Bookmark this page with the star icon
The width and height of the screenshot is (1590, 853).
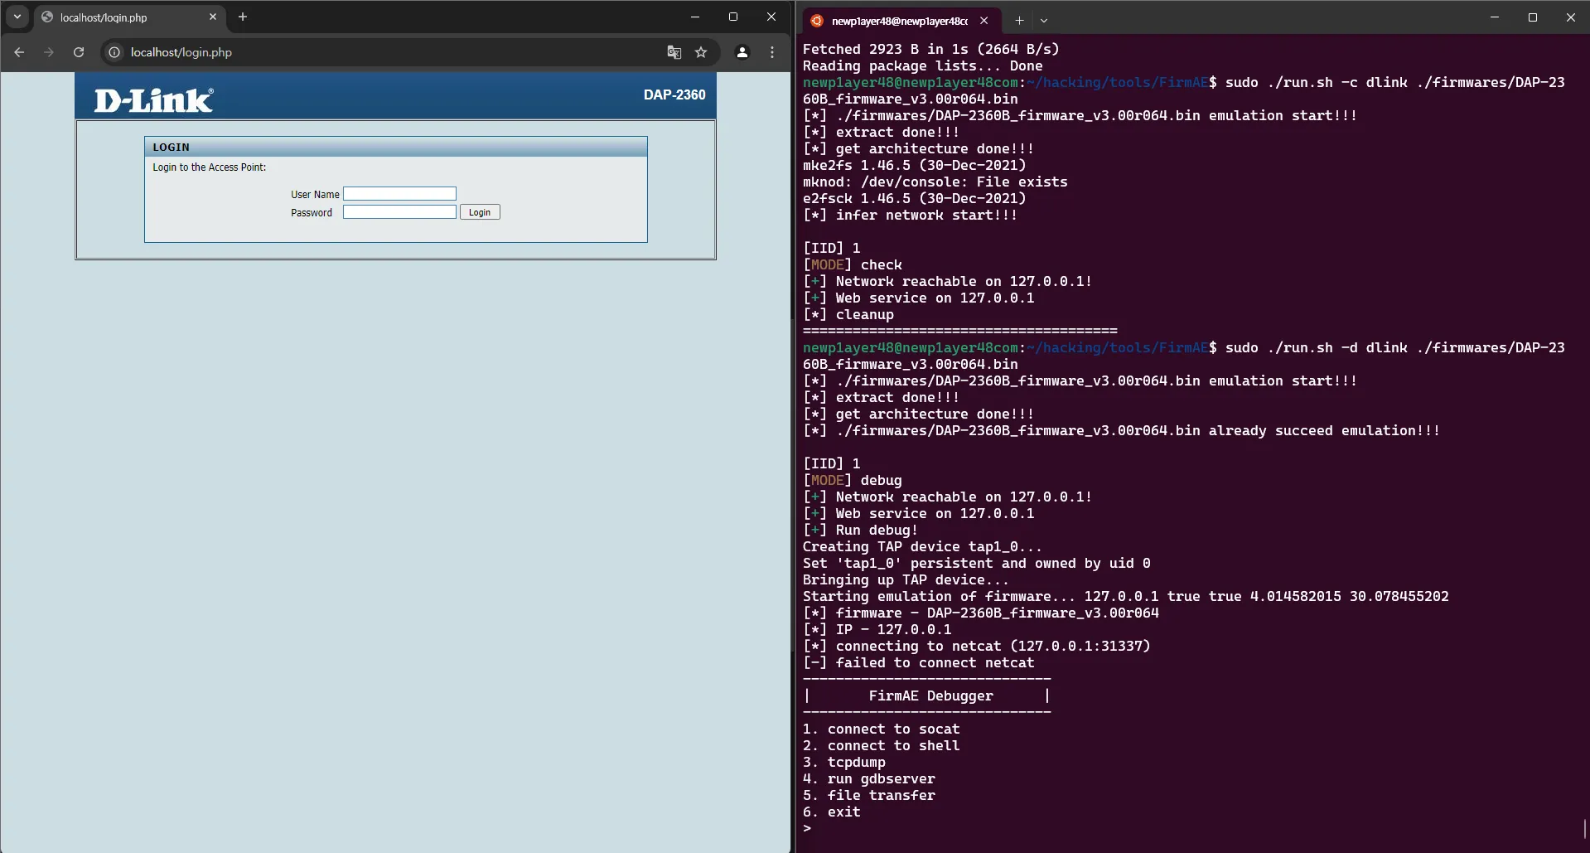701,52
